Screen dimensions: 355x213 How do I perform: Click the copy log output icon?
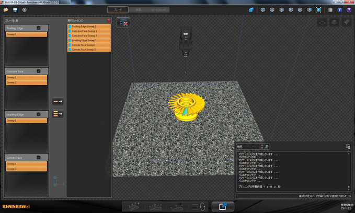coord(348,147)
